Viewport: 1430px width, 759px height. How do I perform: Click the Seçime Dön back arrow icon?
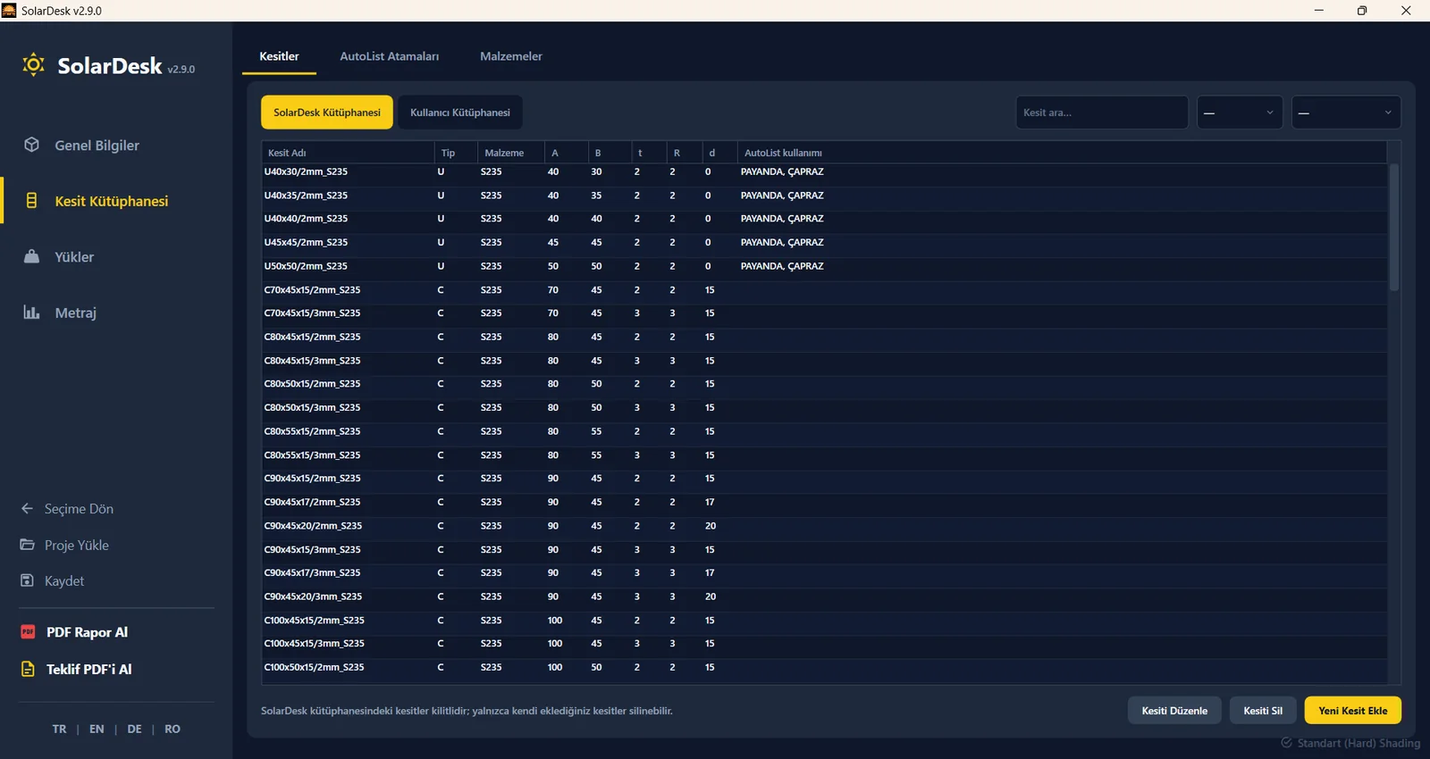coord(27,508)
